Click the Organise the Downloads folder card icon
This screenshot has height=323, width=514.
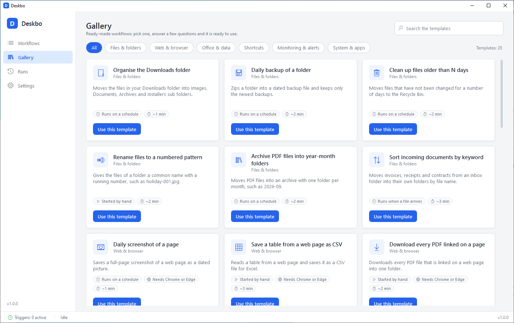click(101, 73)
